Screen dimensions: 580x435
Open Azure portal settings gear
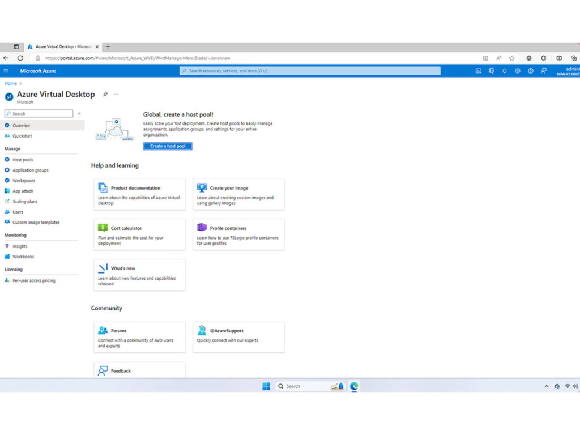517,71
